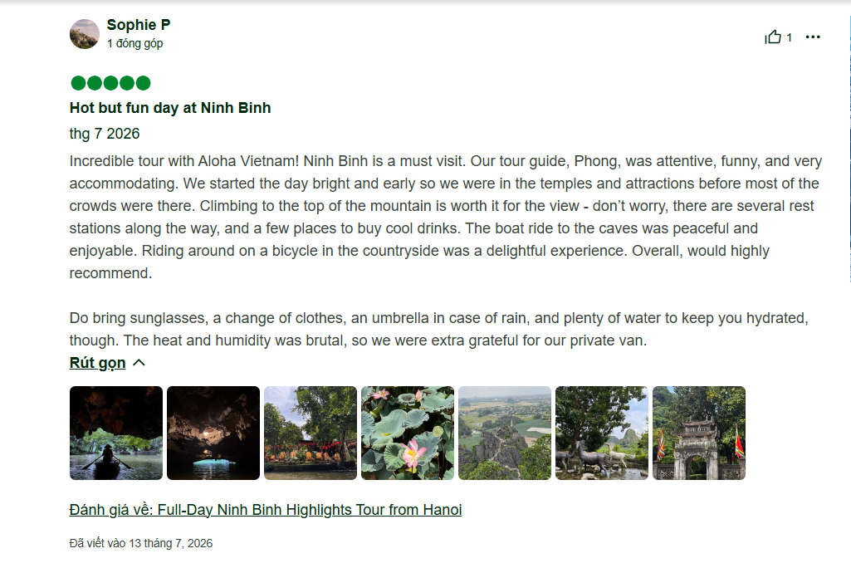Open Sophie P's profile name link
The image size is (851, 568).
pyautogui.click(x=139, y=25)
